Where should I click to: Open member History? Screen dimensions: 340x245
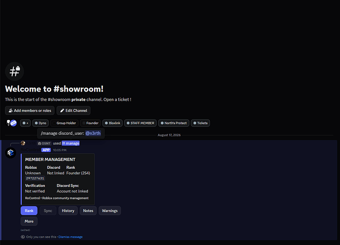(x=68, y=211)
